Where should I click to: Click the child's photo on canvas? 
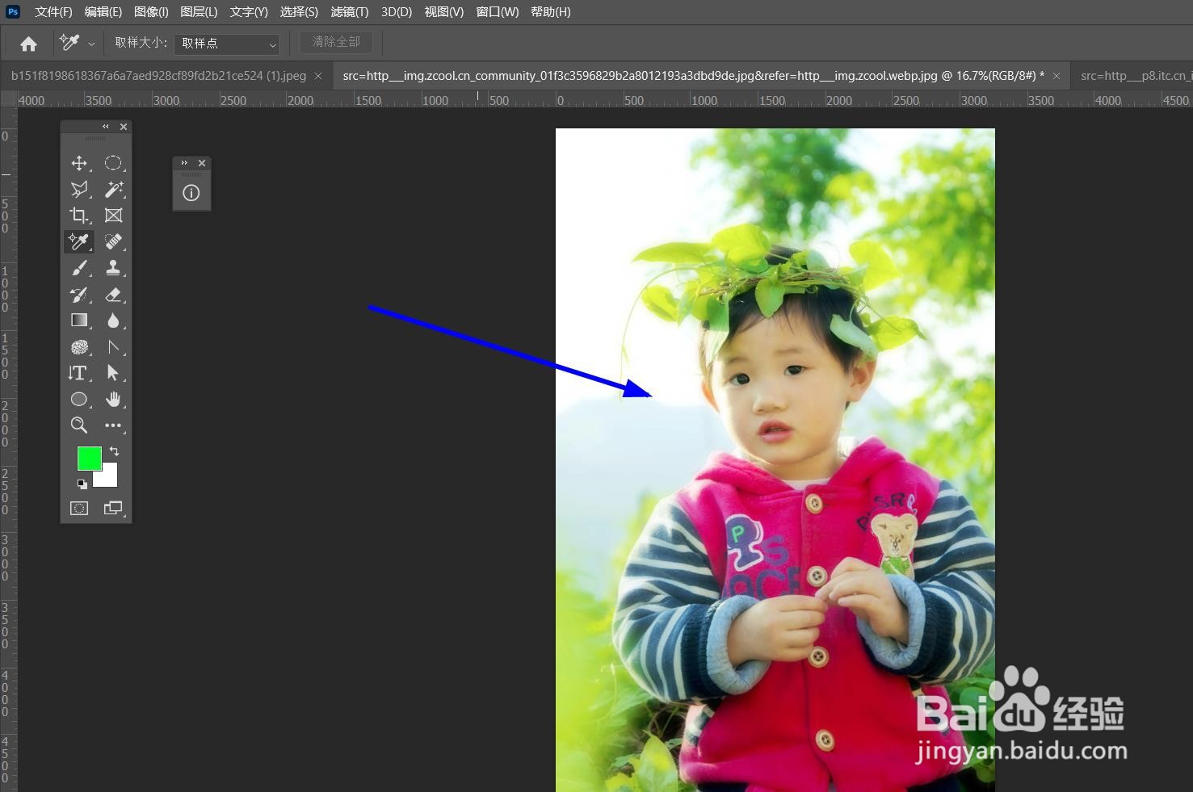click(x=775, y=460)
